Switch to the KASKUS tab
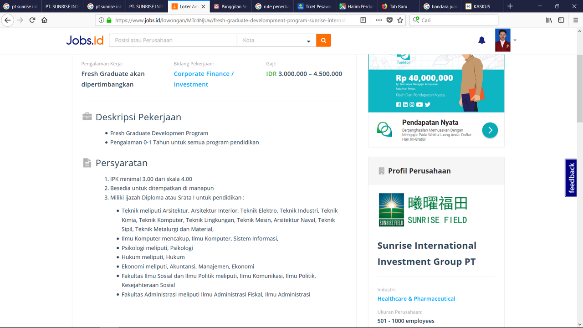 click(482, 6)
